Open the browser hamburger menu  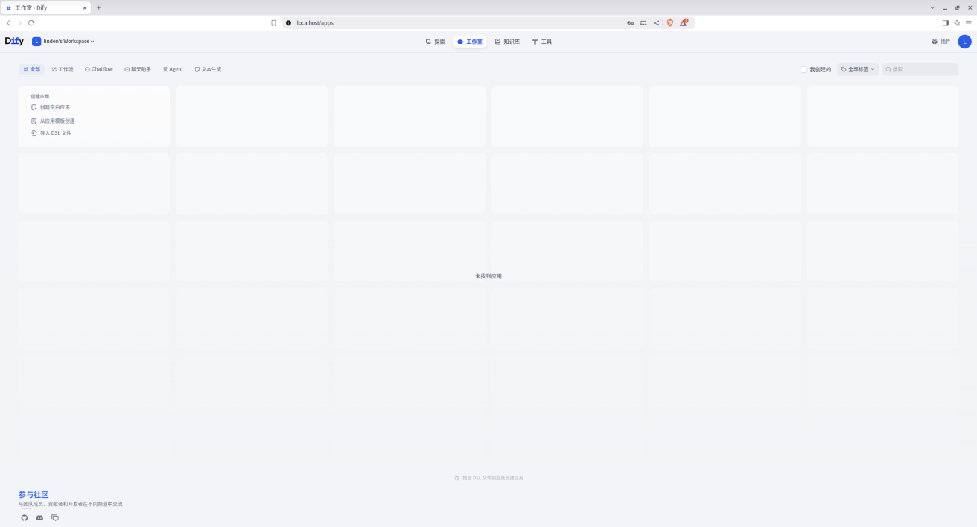[x=968, y=23]
